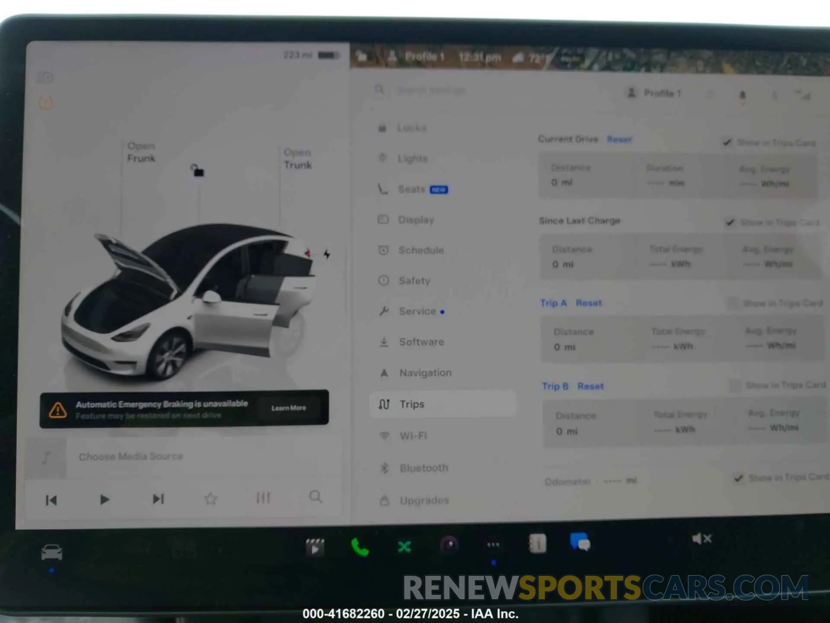Screen dimensions: 830x623
Task: Tap the music note media thumbnail
Action: (46, 457)
